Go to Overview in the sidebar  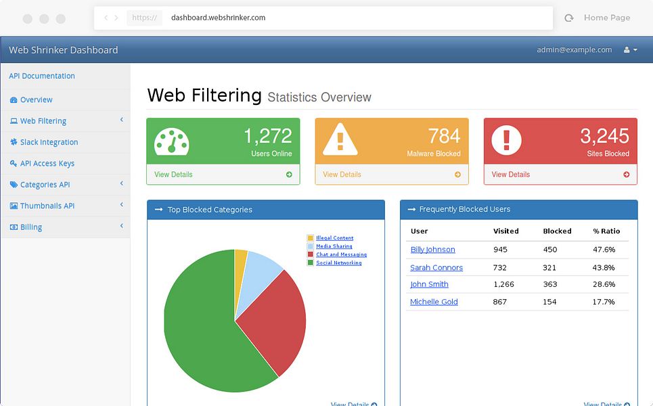[37, 100]
